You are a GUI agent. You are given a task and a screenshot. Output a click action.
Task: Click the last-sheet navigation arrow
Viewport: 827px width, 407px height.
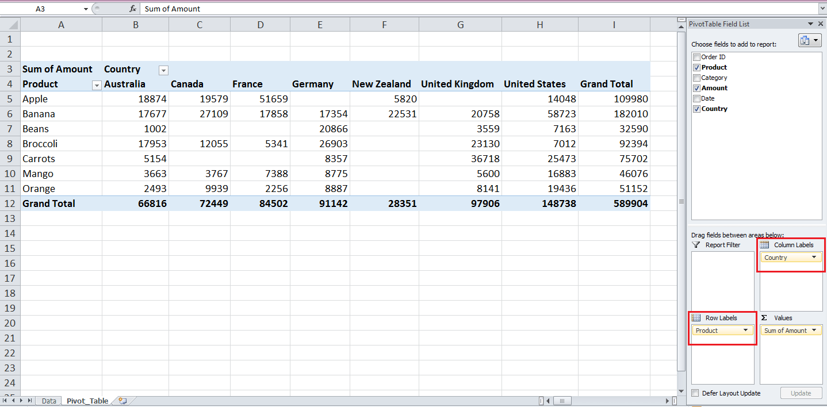point(29,401)
